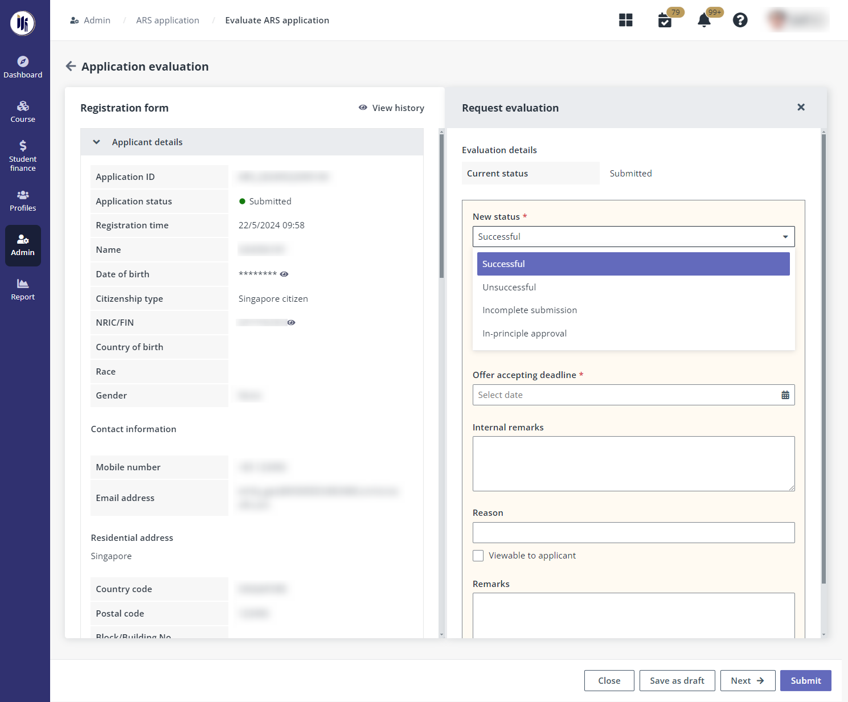
Task: Open the apps grid icon in header
Action: coord(626,20)
